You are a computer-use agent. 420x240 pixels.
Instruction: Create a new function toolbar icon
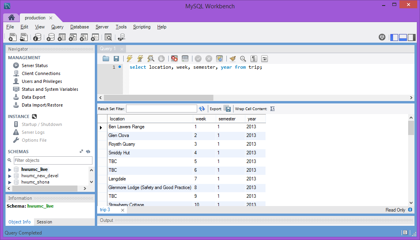coord(95,37)
